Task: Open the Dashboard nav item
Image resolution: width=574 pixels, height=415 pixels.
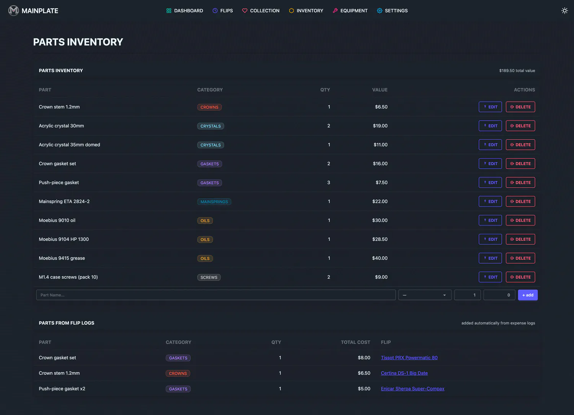Action: tap(185, 11)
